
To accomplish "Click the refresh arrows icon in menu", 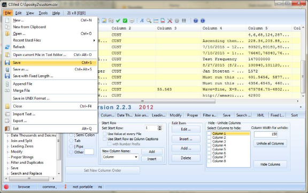I will [7, 47].
